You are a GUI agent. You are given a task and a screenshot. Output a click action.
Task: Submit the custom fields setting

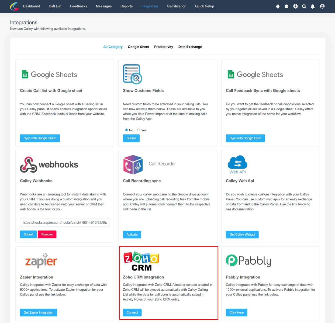pyautogui.click(x=131, y=138)
